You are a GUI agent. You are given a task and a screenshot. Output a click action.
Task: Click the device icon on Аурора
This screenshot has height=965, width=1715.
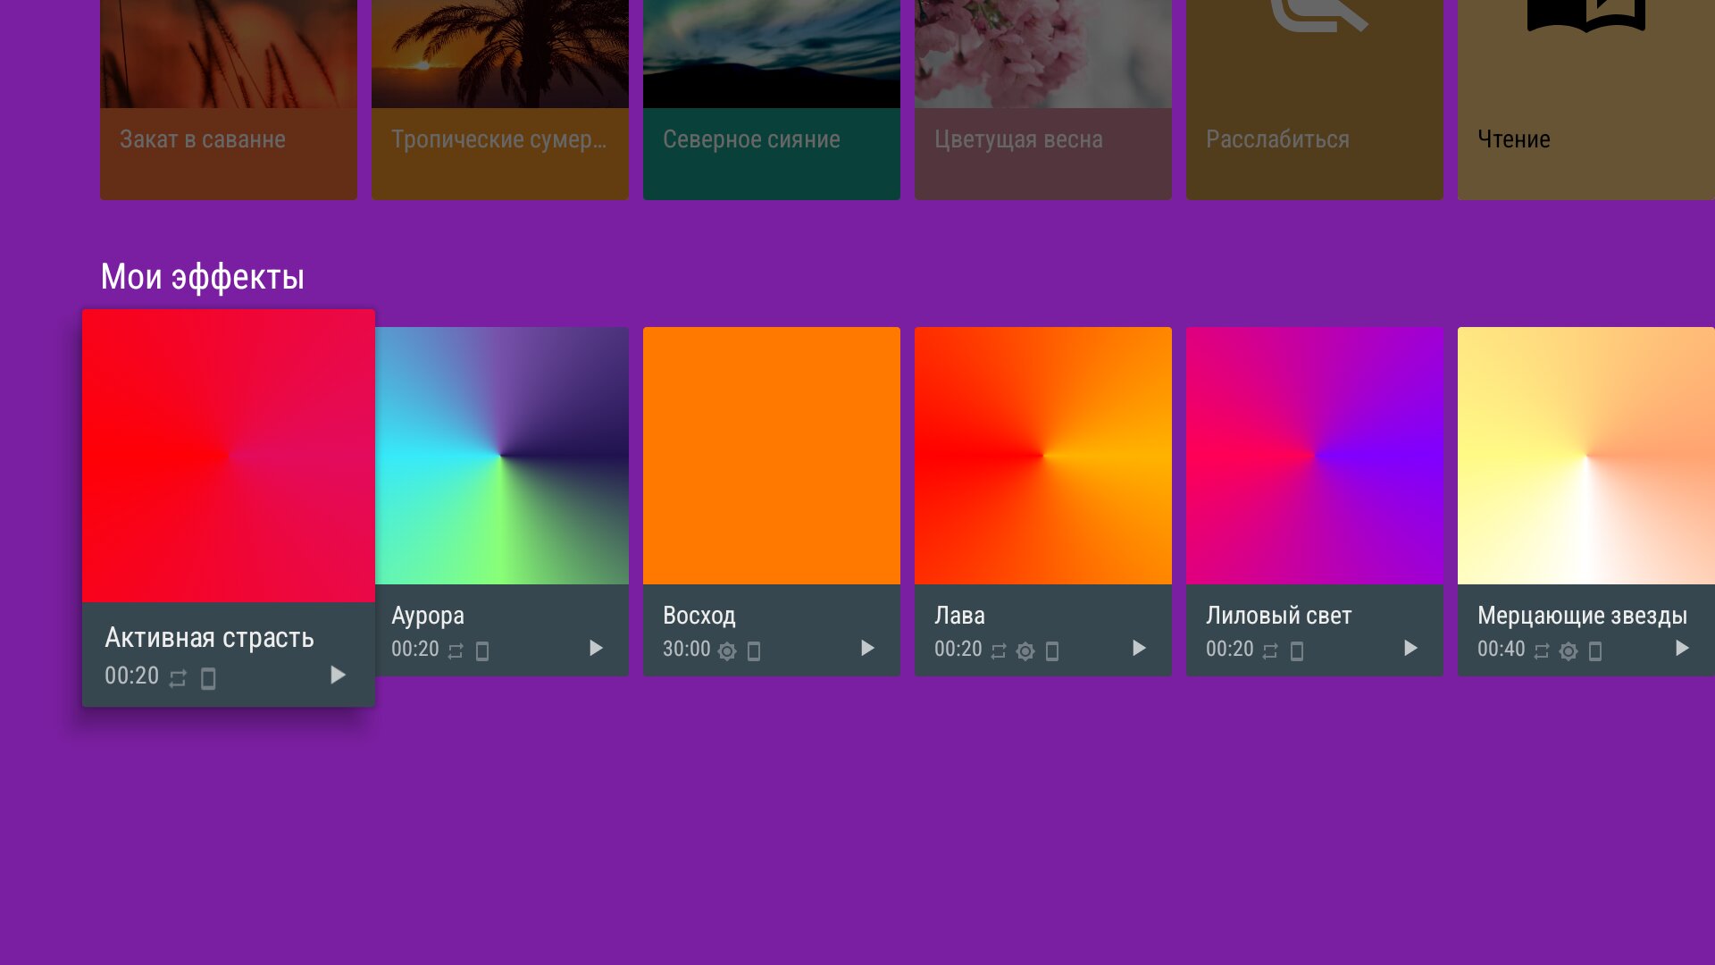[x=482, y=651]
